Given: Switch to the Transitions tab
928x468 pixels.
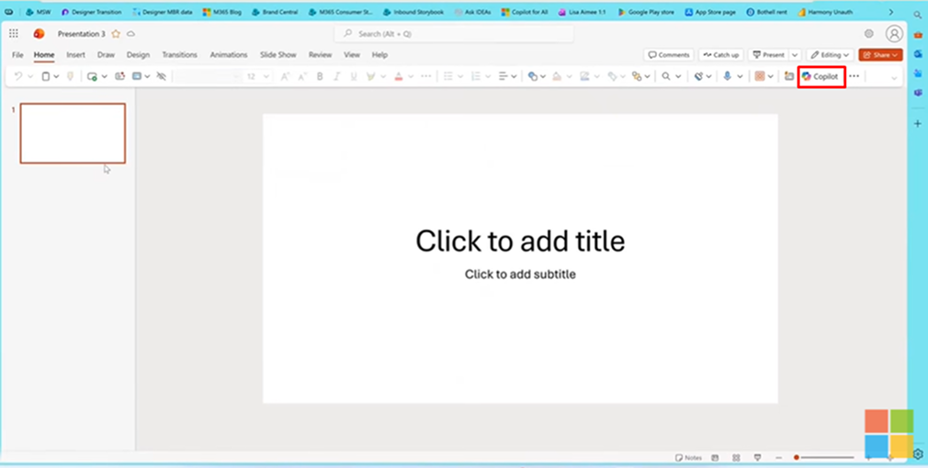Looking at the screenshot, I should pyautogui.click(x=179, y=55).
